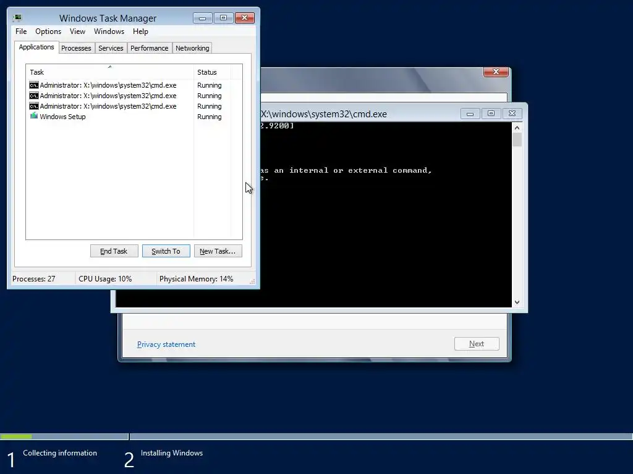
Task: Select the Running status of Windows Setup
Action: tap(209, 117)
